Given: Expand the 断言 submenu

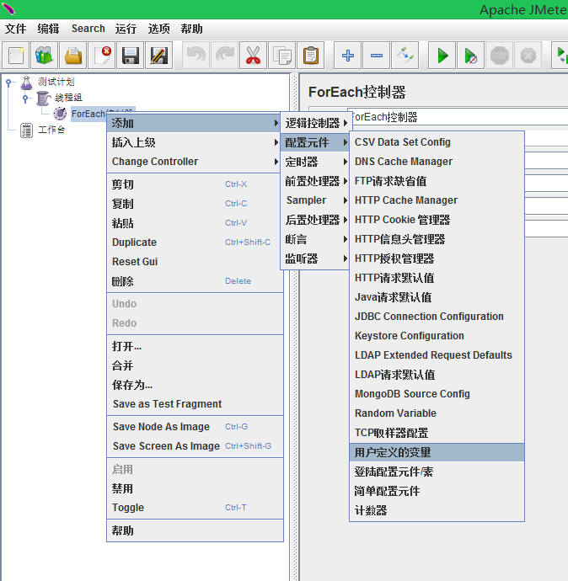Looking at the screenshot, I should [x=315, y=239].
